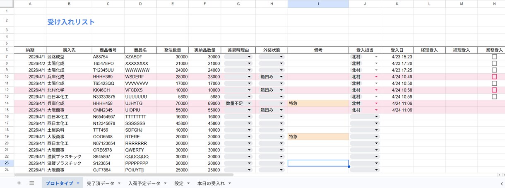Select column A header
The height and width of the screenshot is (188, 505).
click(30, 4)
